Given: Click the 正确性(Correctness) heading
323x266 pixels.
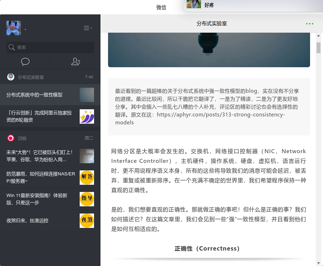Looking at the screenshot, I should (x=207, y=248).
